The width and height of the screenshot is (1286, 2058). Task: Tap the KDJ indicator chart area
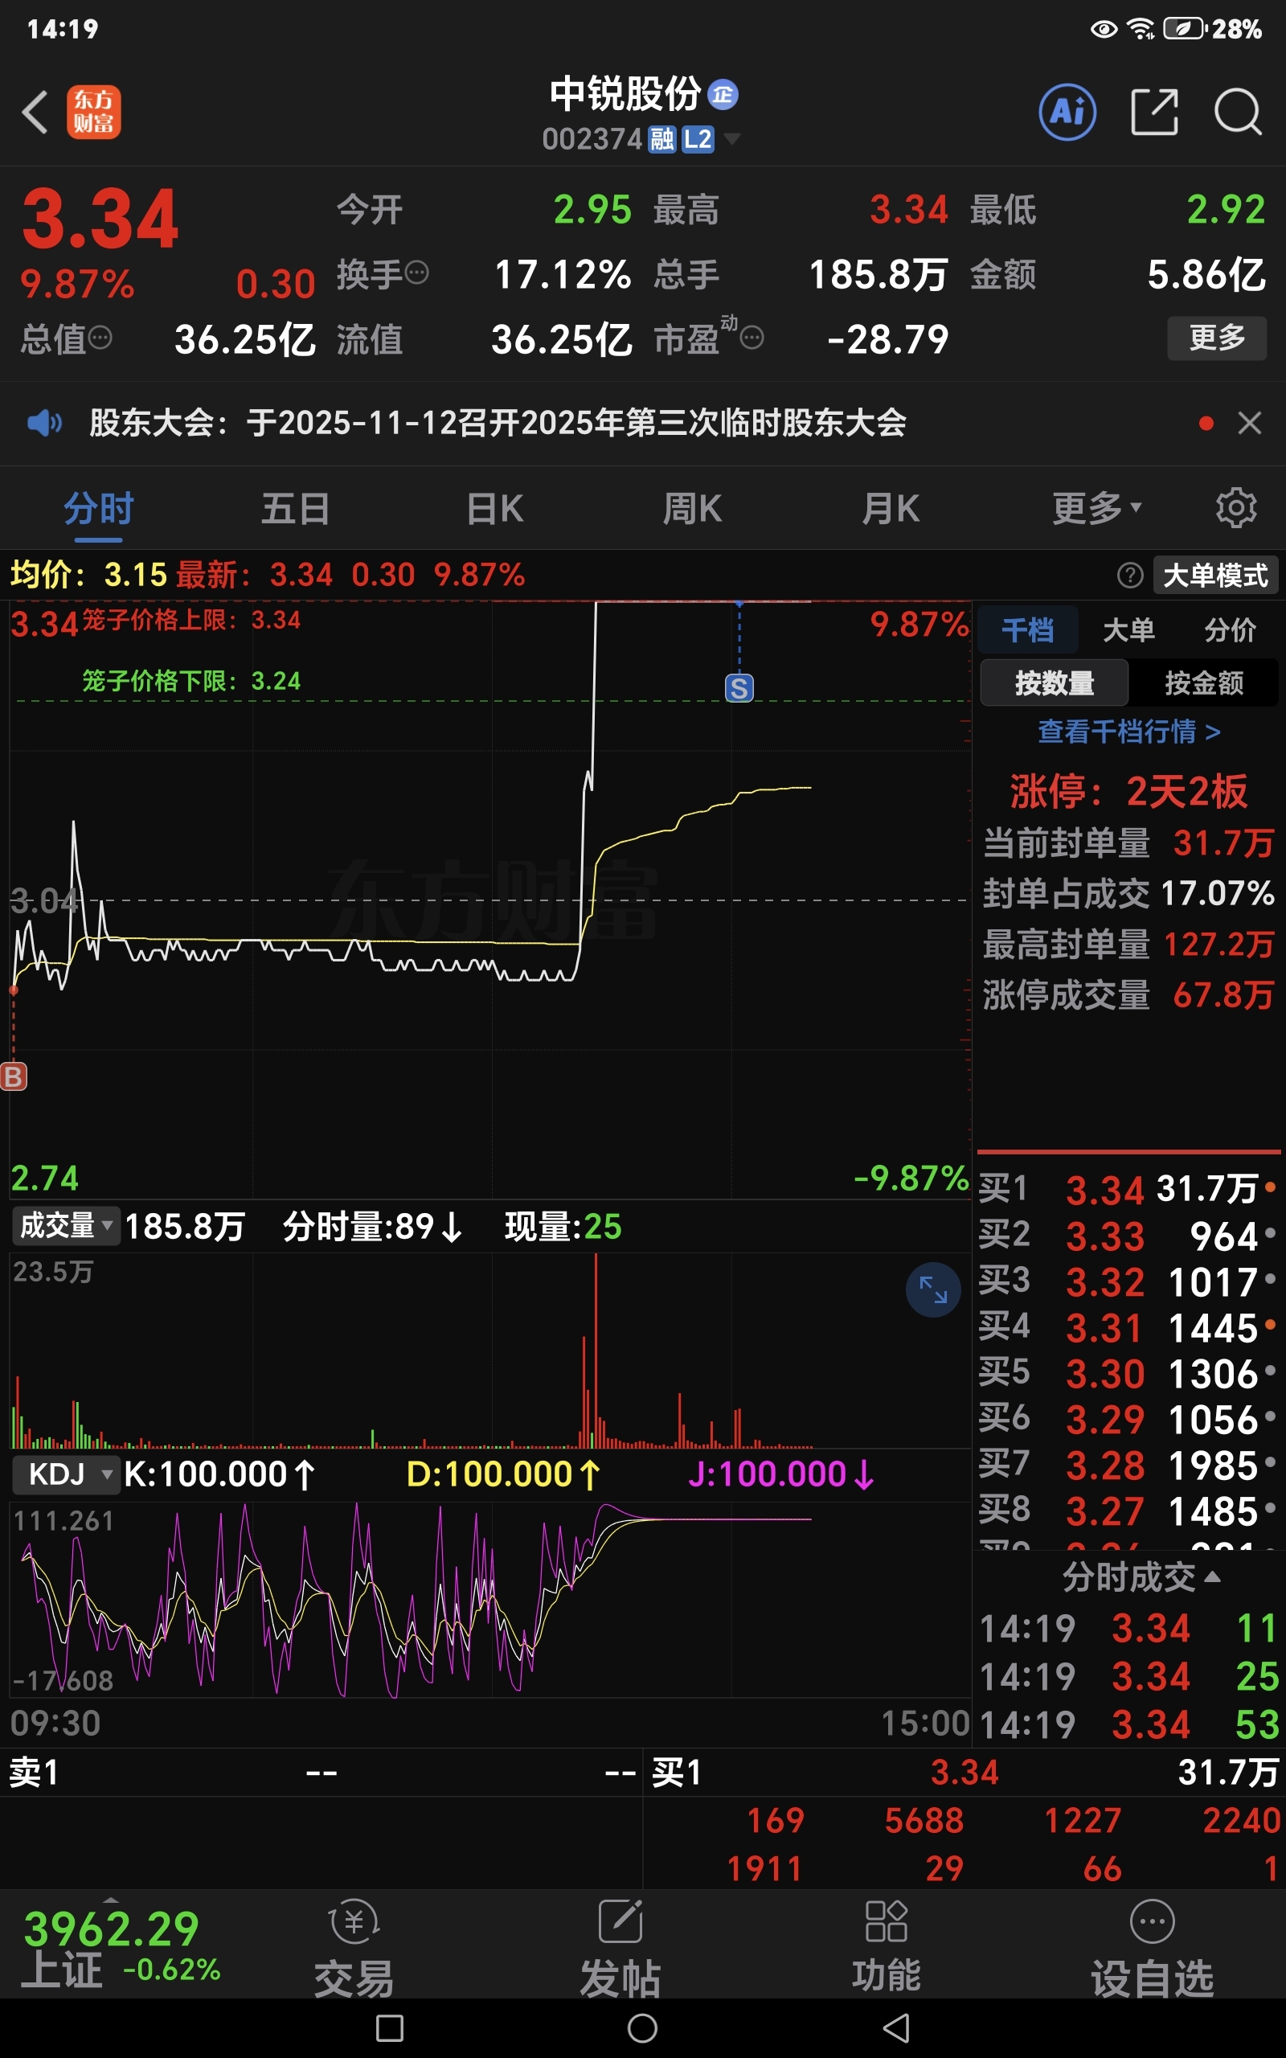tap(491, 1600)
